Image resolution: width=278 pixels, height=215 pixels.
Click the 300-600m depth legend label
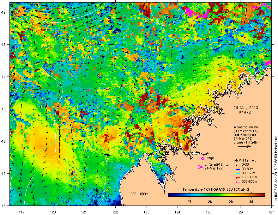[249, 182]
